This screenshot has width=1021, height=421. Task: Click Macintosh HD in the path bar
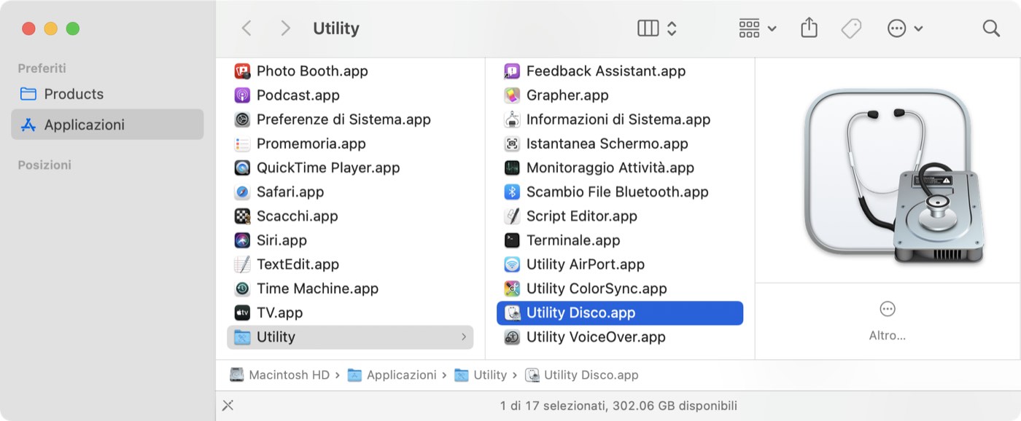click(280, 375)
